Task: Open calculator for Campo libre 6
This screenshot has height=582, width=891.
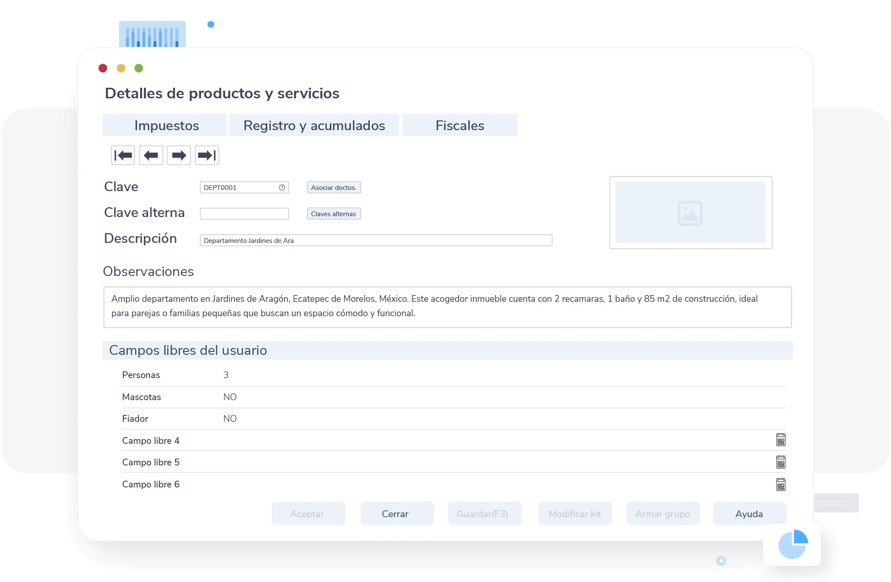Action: pyautogui.click(x=782, y=484)
